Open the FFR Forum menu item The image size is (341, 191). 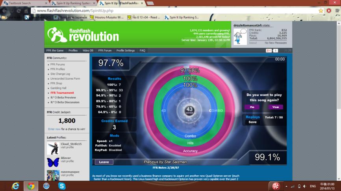pyautogui.click(x=105, y=51)
